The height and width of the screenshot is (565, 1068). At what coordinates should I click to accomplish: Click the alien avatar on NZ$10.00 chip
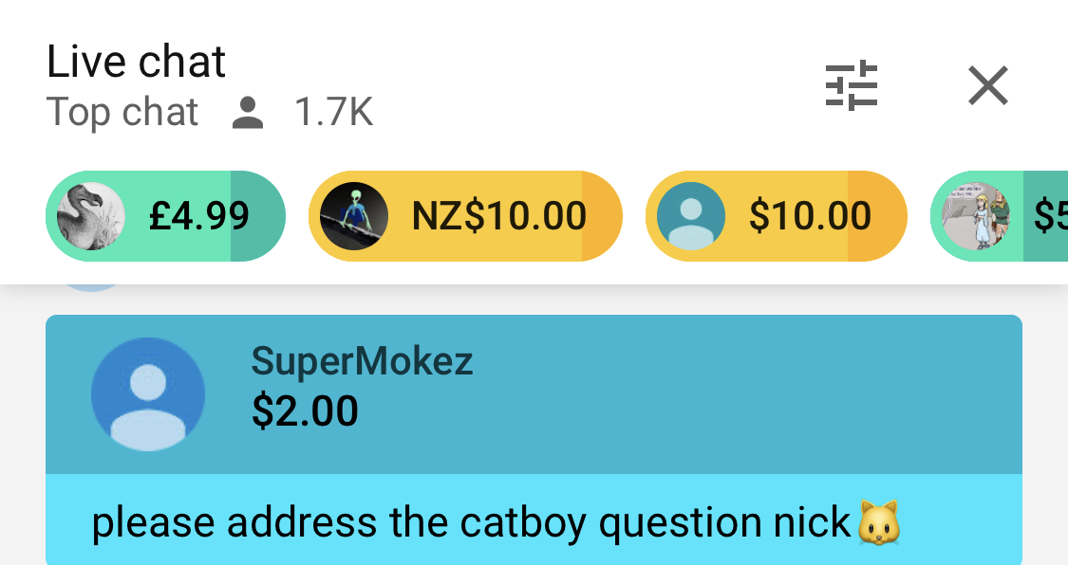pyautogui.click(x=354, y=216)
